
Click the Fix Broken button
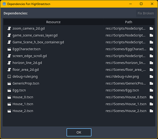click(146, 13)
